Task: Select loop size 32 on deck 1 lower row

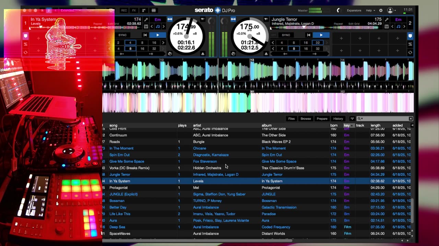Action: (154, 49)
